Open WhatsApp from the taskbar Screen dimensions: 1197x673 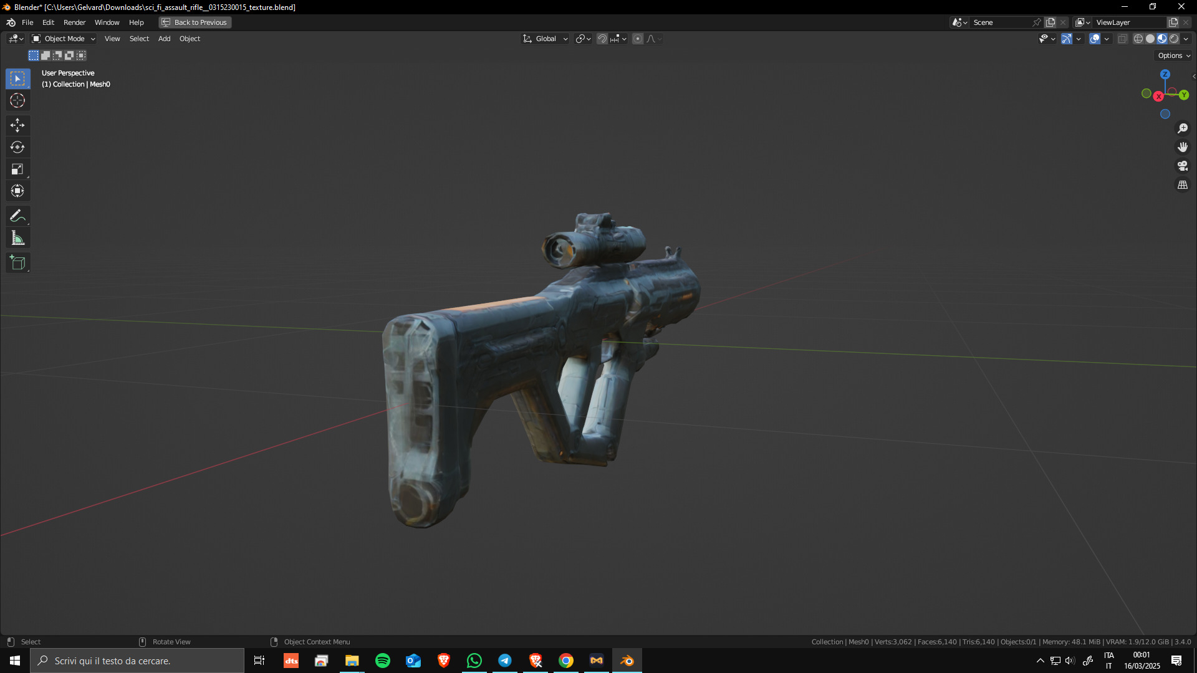(474, 661)
